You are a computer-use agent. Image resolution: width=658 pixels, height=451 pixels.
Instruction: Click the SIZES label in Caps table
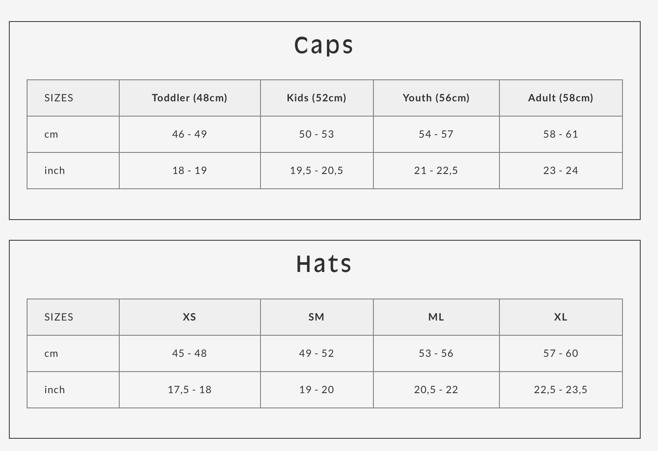59,98
